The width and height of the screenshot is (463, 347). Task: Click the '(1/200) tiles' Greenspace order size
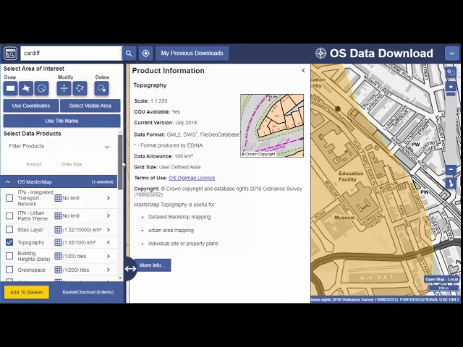tap(76, 270)
